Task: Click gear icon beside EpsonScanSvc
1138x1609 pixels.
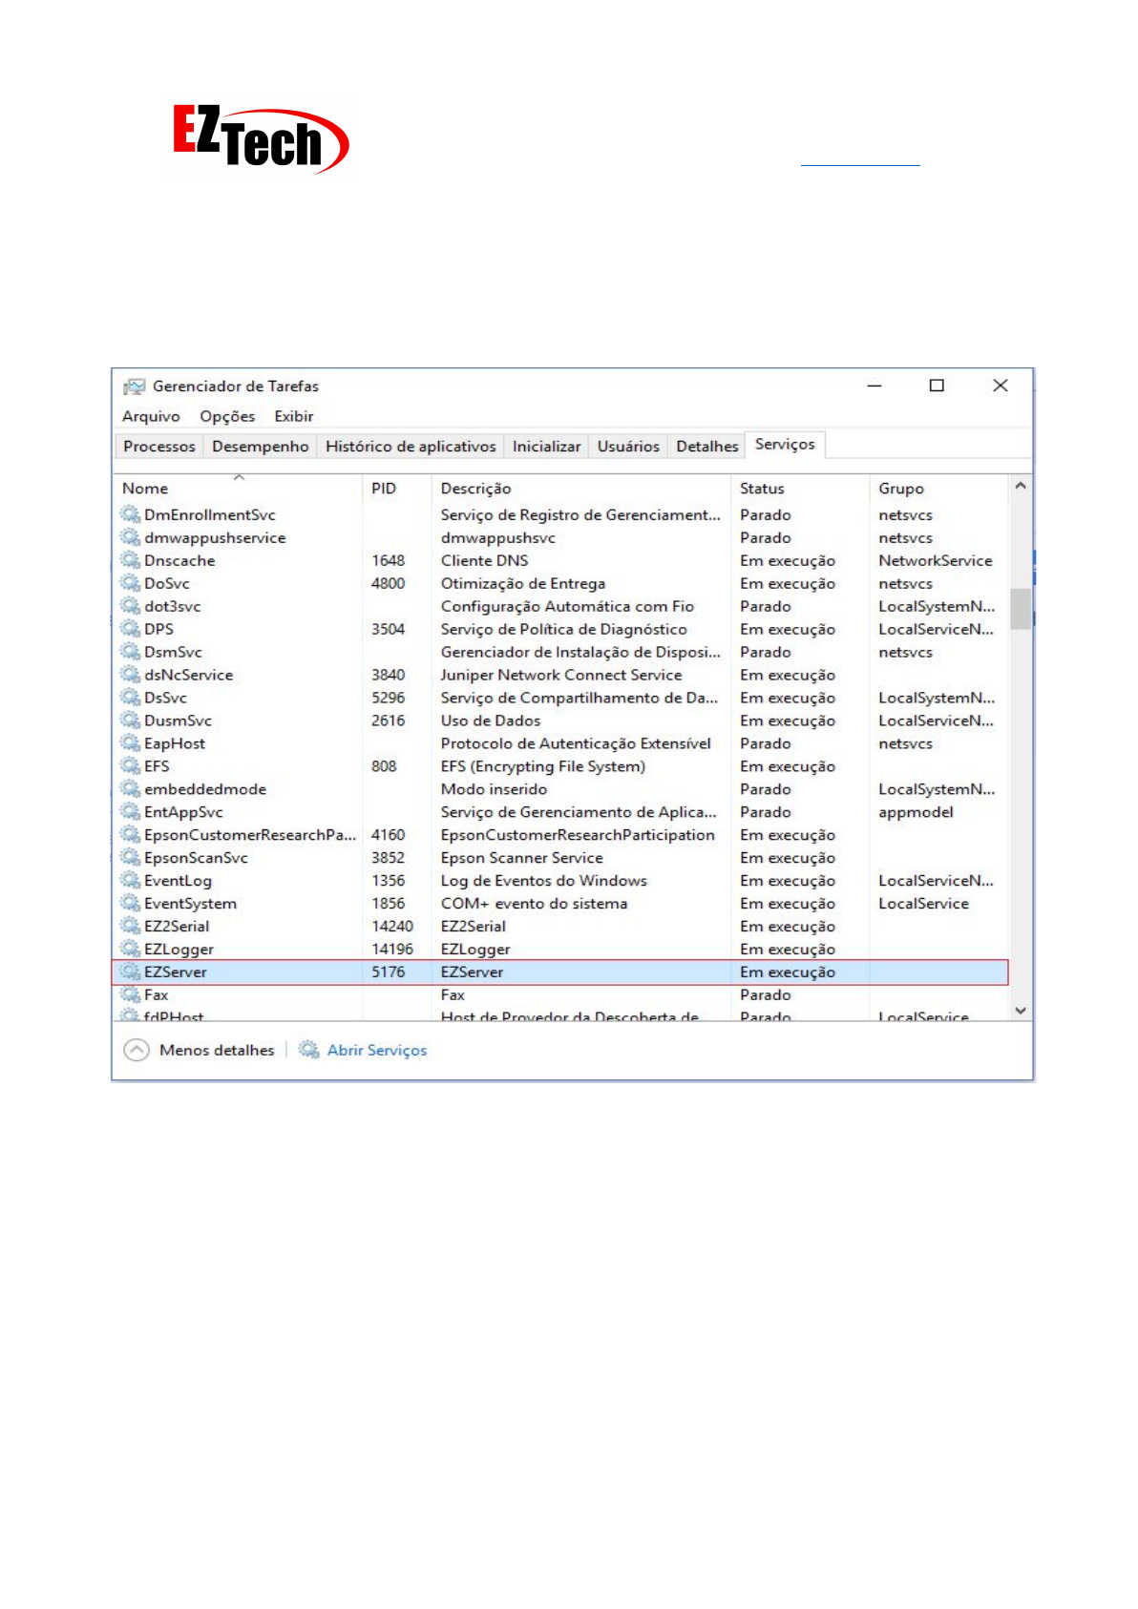Action: [x=130, y=858]
